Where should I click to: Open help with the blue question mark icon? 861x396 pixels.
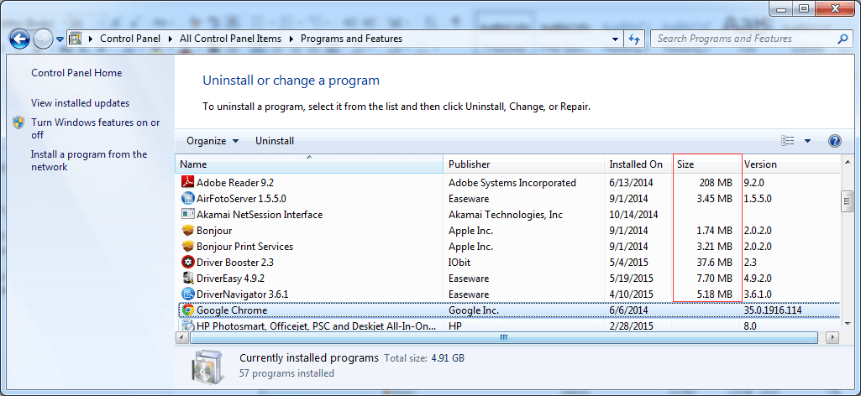[x=834, y=141]
